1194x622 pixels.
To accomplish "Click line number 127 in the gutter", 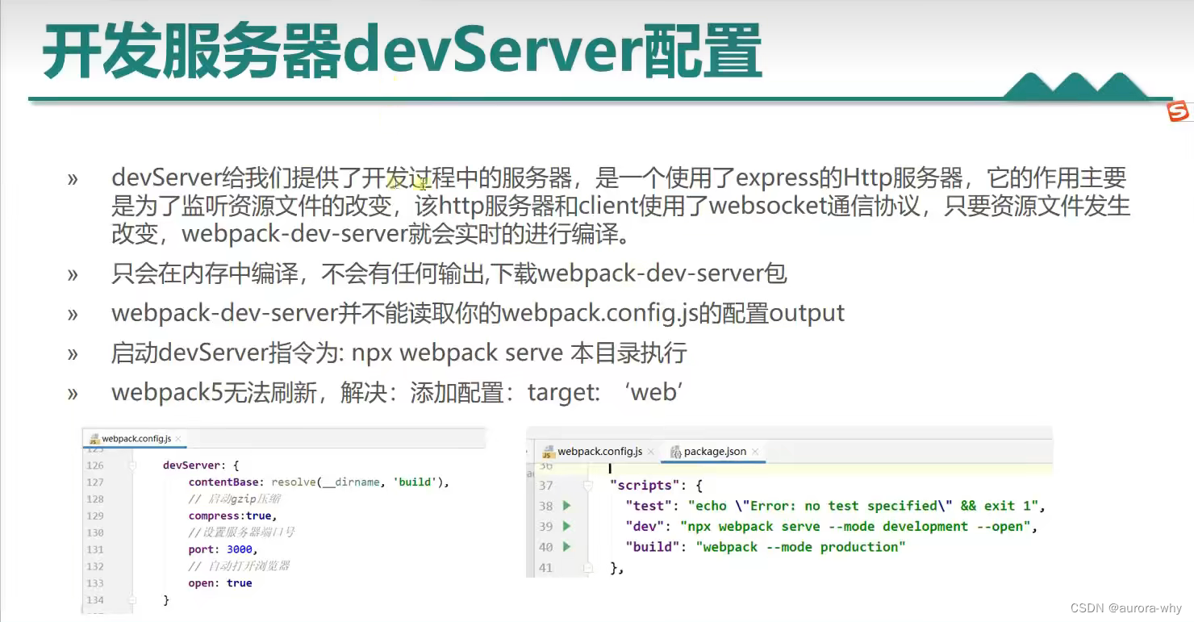I will [95, 482].
